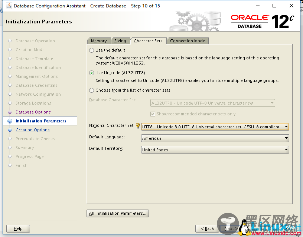Click the National Character Set help lightbulb icon
Screen dimensions: 303x237
[138, 125]
